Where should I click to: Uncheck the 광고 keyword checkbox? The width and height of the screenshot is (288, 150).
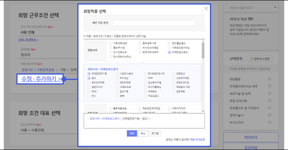pyautogui.click(x=89, y=78)
